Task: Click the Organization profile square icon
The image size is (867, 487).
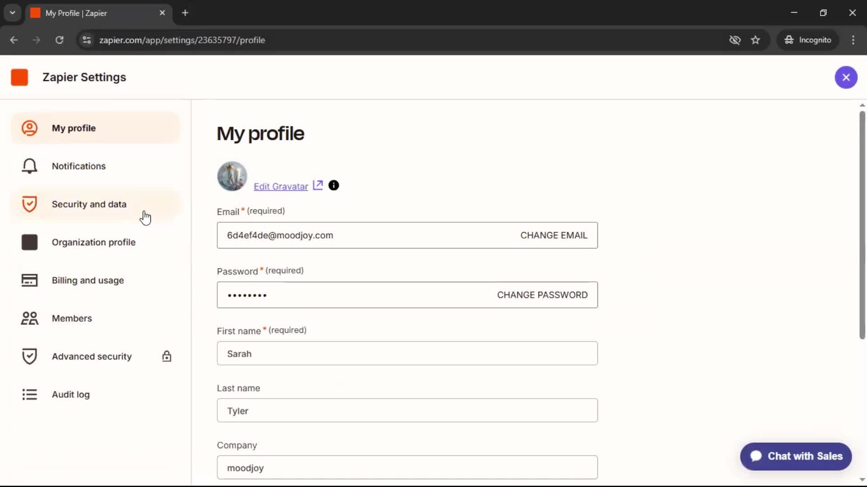Action: 29,242
